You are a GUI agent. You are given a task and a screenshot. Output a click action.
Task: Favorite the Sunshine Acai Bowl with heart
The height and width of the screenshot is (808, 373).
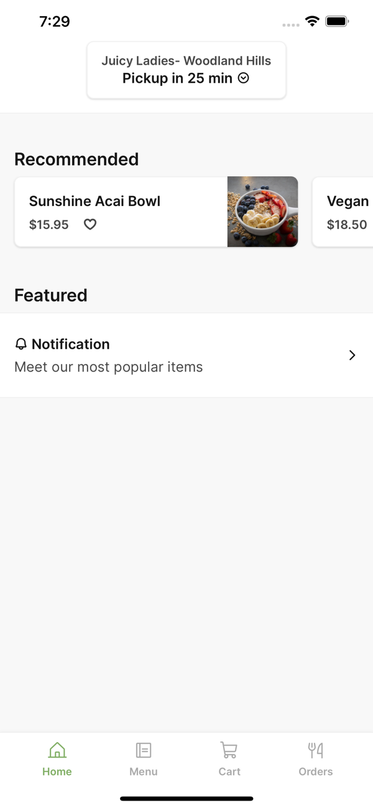(90, 224)
